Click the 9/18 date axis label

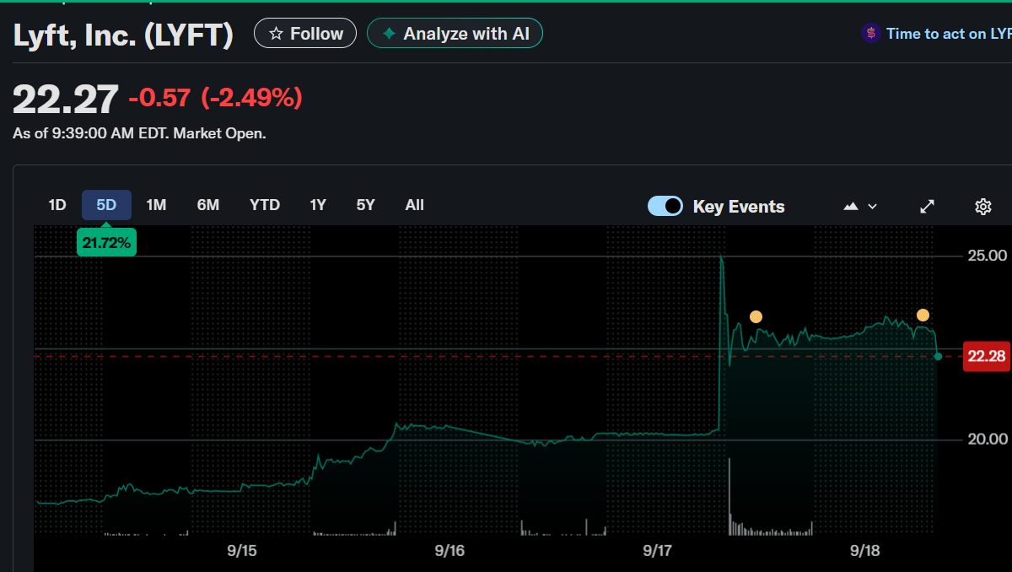[x=865, y=551]
